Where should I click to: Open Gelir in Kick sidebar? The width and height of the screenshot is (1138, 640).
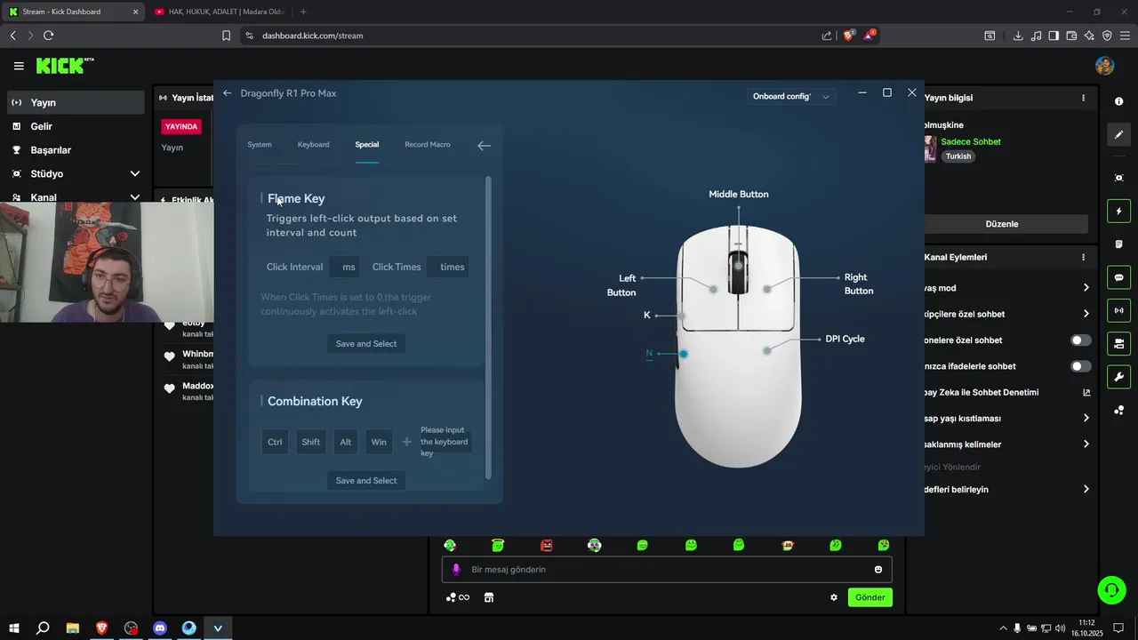click(x=76, y=126)
